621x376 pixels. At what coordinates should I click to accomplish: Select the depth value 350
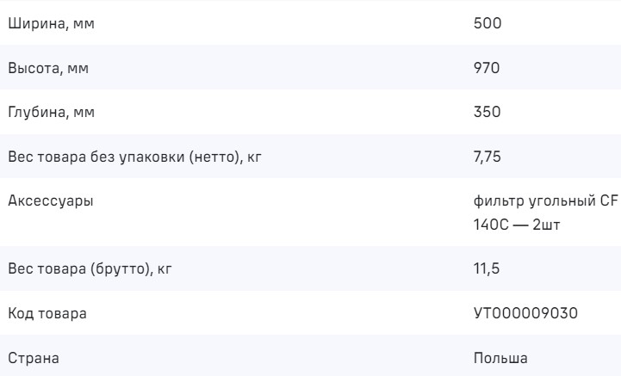point(487,113)
